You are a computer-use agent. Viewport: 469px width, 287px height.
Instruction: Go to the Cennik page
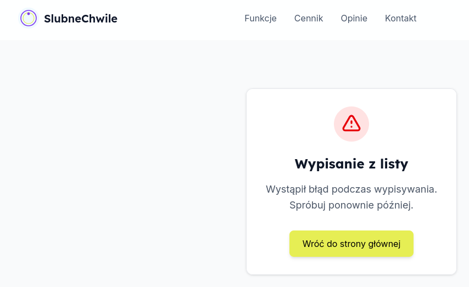(309, 18)
